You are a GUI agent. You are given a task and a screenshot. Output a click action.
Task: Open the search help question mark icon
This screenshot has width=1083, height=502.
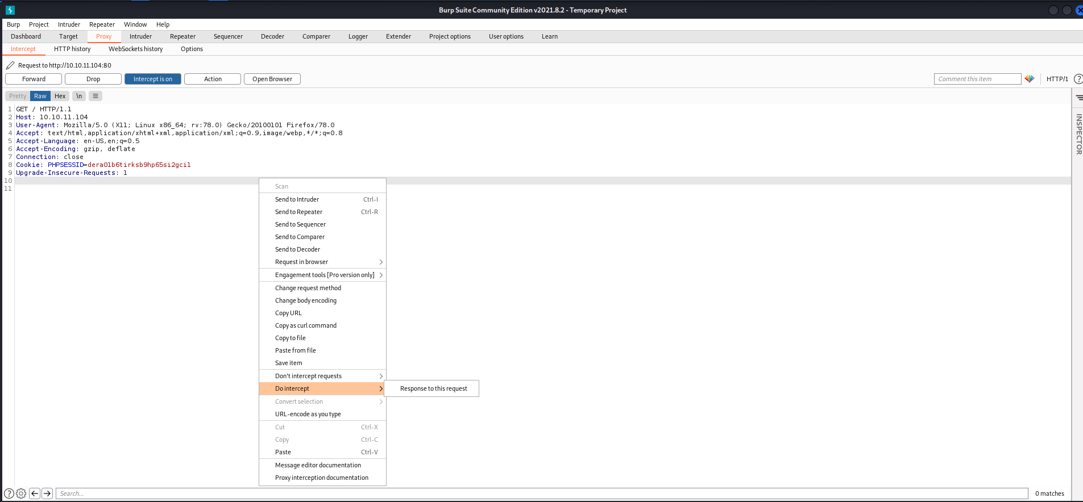pos(9,493)
